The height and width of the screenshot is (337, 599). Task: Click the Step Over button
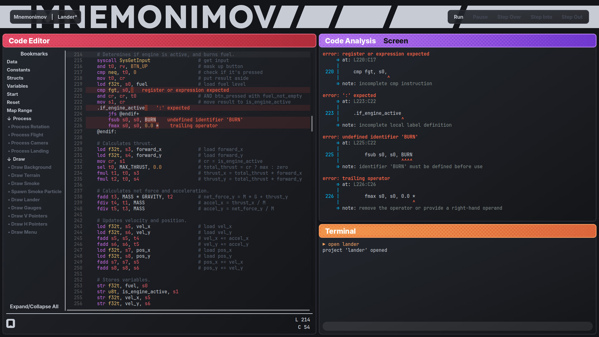(x=509, y=17)
